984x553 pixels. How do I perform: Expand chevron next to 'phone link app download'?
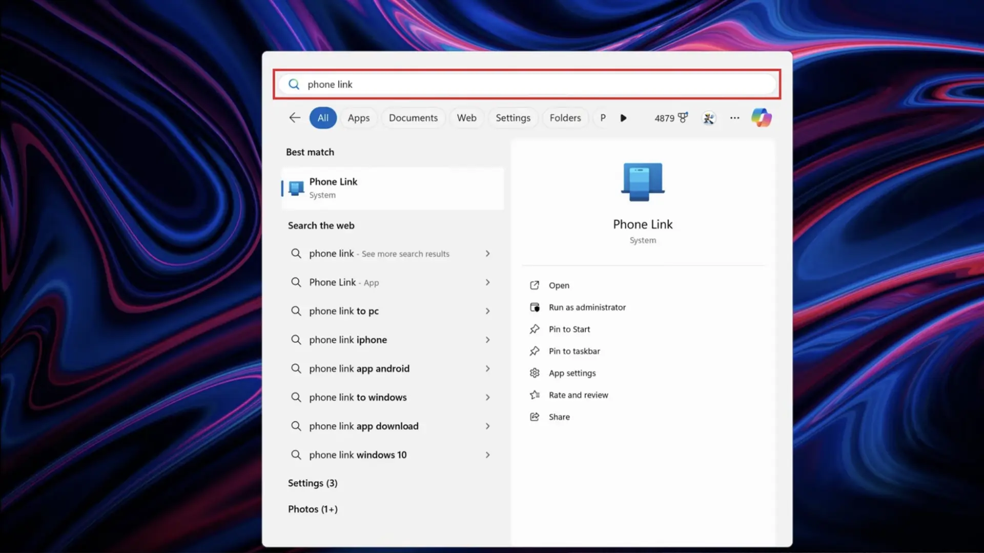487,426
